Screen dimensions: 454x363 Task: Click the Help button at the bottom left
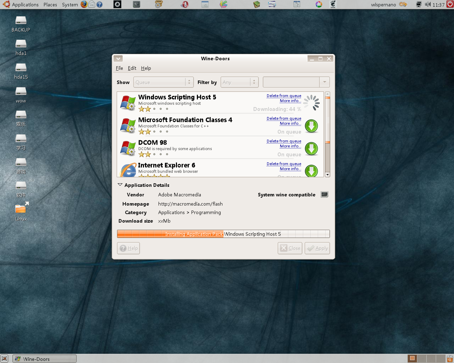click(x=128, y=248)
